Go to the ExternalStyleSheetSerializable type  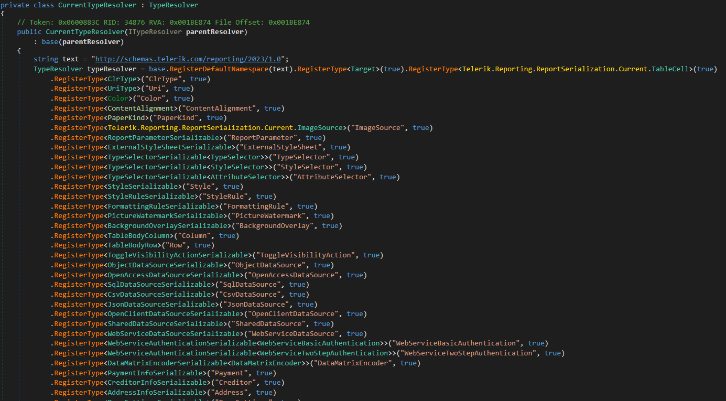pyautogui.click(x=168, y=147)
